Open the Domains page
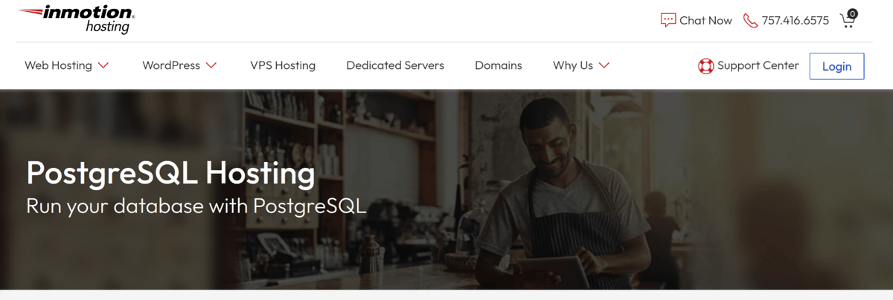Image resolution: width=893 pixels, height=300 pixels. (499, 65)
